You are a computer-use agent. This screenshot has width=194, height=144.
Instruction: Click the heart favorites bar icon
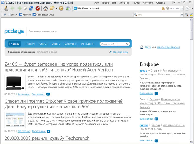tap(5, 14)
